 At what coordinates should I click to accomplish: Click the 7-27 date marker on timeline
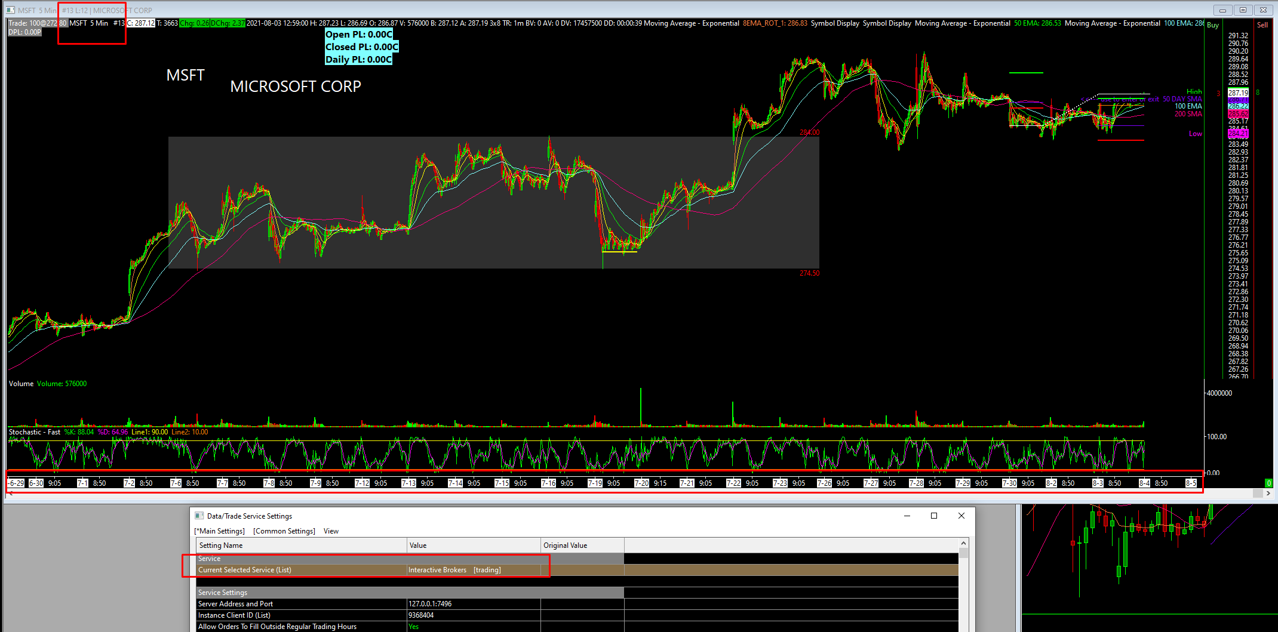click(x=871, y=483)
